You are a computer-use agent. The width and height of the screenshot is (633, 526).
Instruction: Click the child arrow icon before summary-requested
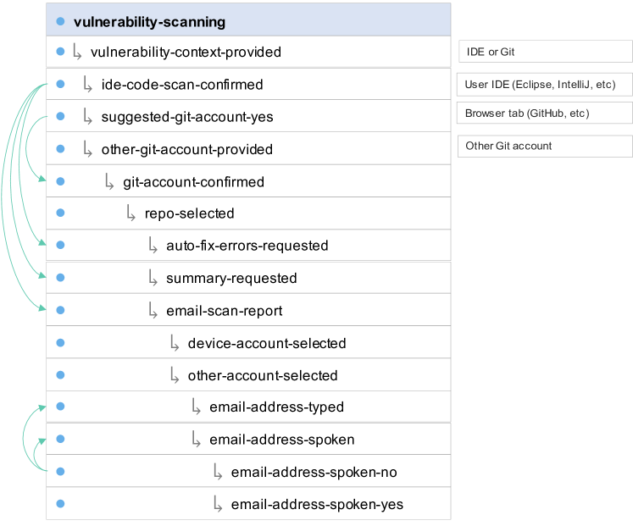click(153, 278)
